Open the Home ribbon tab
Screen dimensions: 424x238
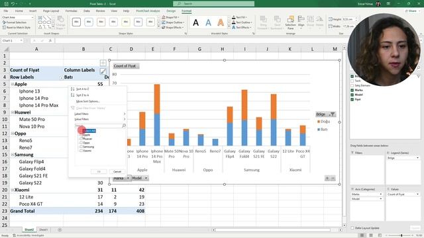(19, 11)
